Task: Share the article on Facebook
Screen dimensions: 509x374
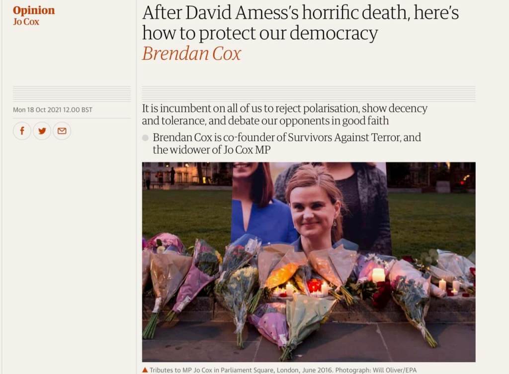Action: [22, 131]
